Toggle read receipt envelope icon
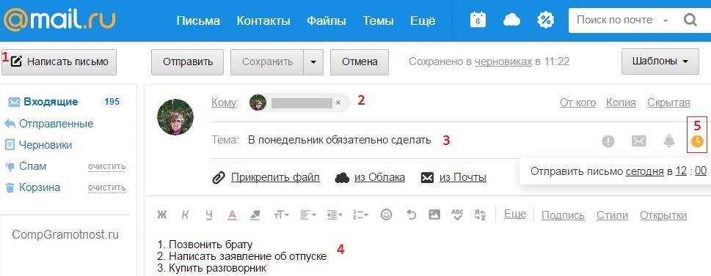 [639, 141]
